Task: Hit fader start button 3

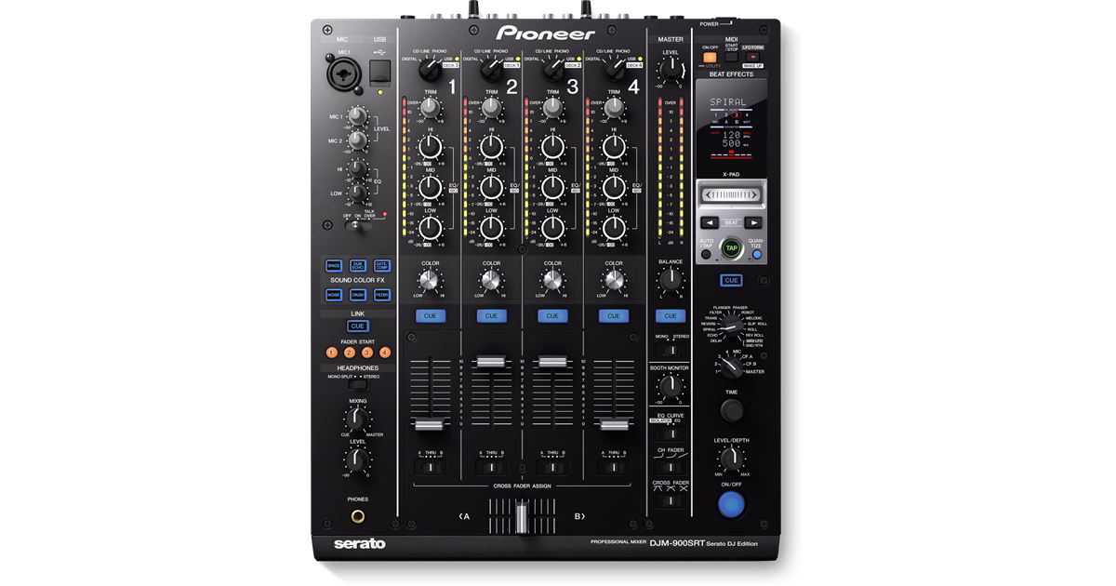Action: coord(366,353)
